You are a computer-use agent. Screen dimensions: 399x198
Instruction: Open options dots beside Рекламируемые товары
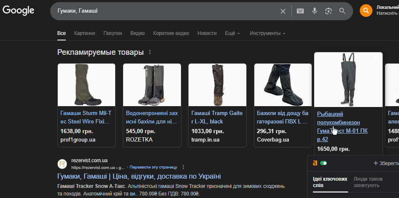point(150,52)
